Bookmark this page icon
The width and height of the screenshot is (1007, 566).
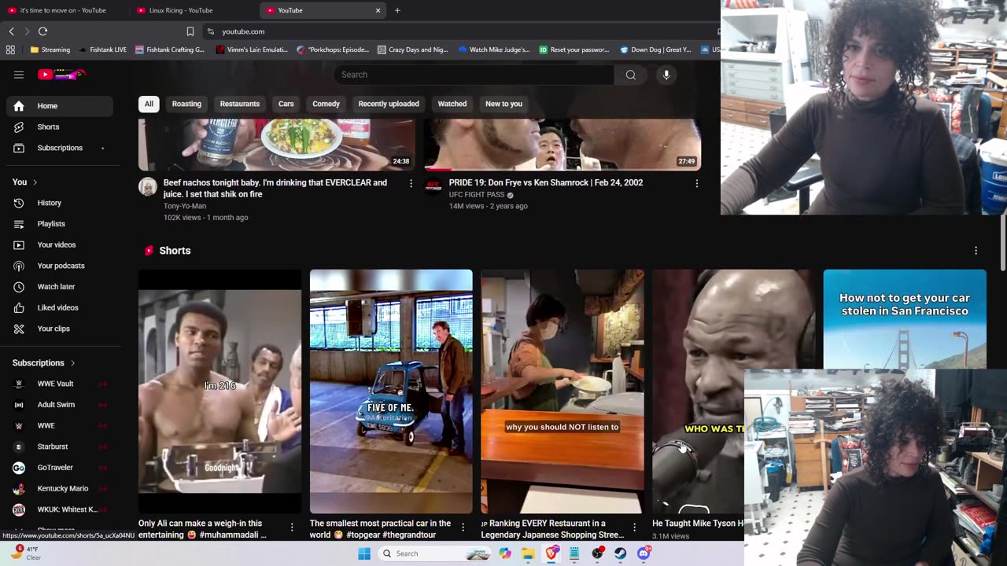[x=190, y=31]
